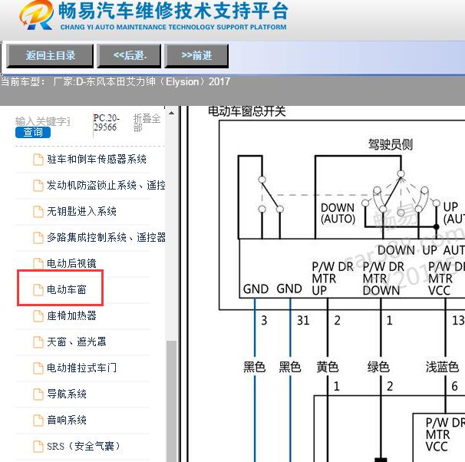Click the document icon beside 电动推拉式车门
This screenshot has height=462, width=465.
38,368
